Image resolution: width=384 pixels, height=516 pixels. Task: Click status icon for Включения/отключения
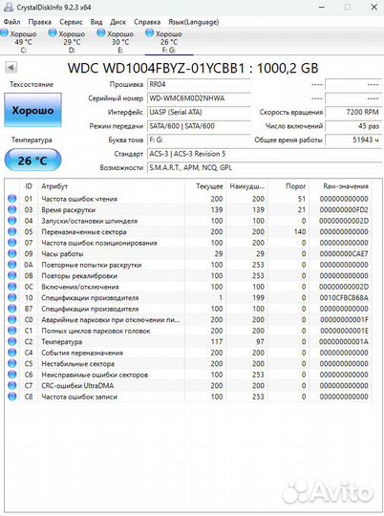[x=12, y=287]
